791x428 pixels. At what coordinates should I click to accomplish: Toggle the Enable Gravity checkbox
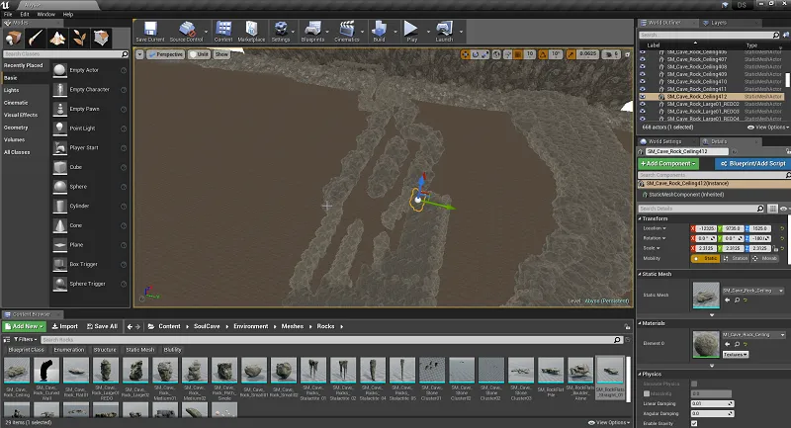pyautogui.click(x=694, y=423)
